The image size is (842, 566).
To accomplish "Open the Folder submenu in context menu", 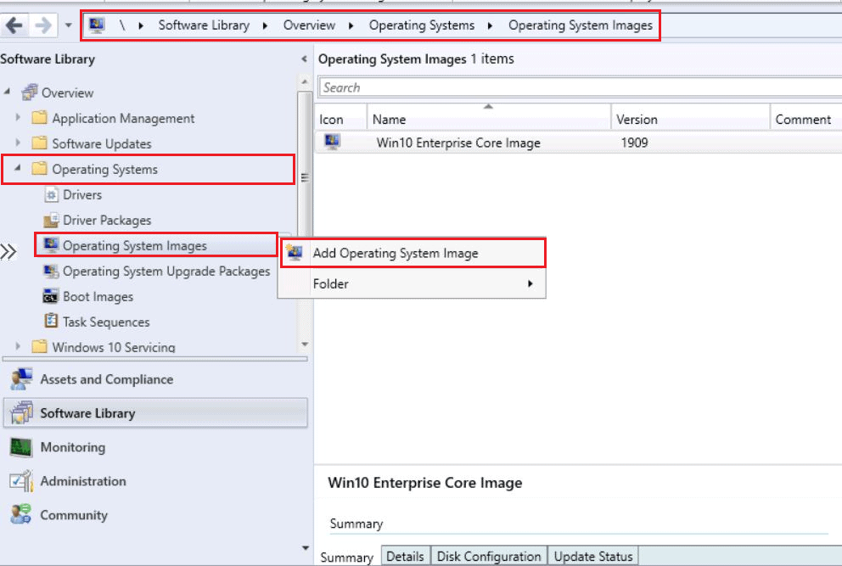I will coord(413,283).
